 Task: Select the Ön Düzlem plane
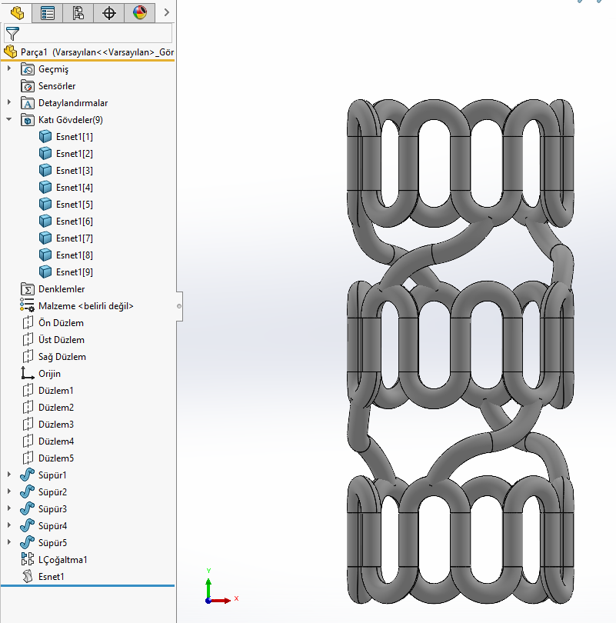tap(61, 323)
